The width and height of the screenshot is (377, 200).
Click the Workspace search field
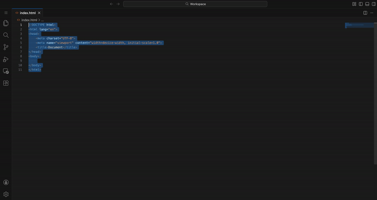(x=195, y=4)
